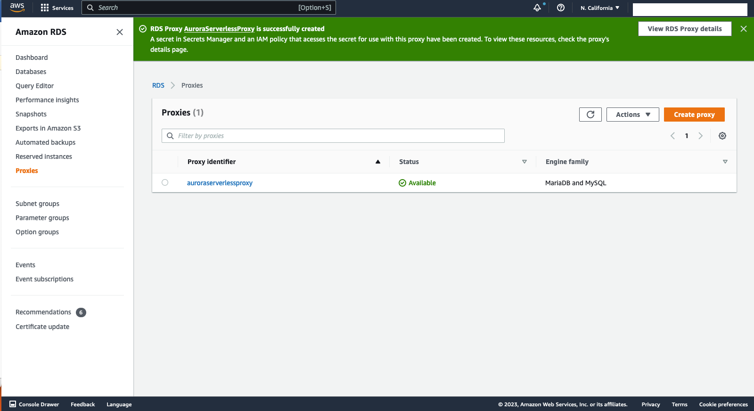Click the Available status cell

pos(417,183)
